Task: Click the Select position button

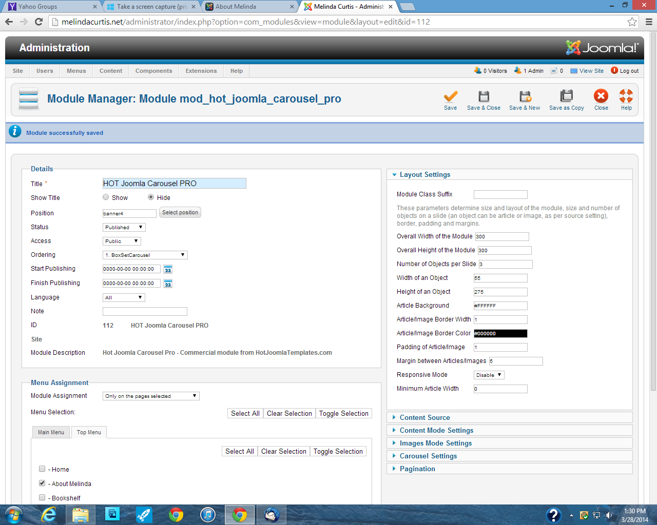Action: click(180, 212)
